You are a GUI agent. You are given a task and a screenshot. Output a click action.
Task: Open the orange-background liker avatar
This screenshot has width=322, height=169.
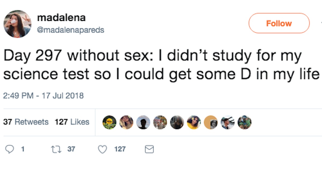(x=211, y=122)
